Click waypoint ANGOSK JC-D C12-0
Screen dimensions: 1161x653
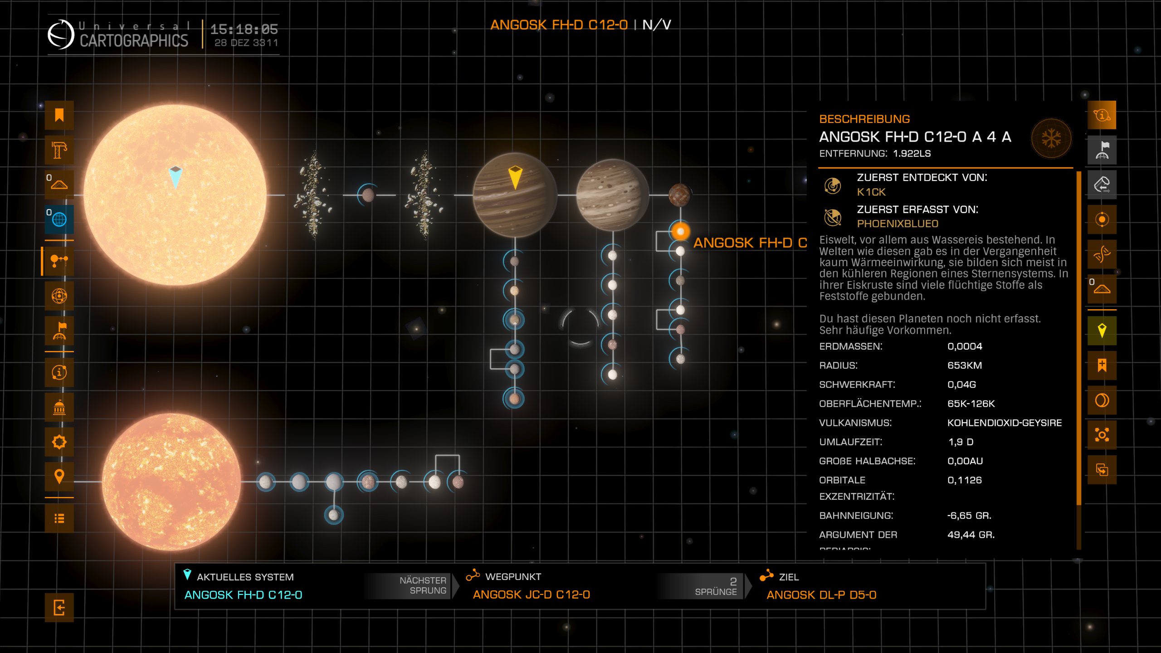pyautogui.click(x=531, y=595)
